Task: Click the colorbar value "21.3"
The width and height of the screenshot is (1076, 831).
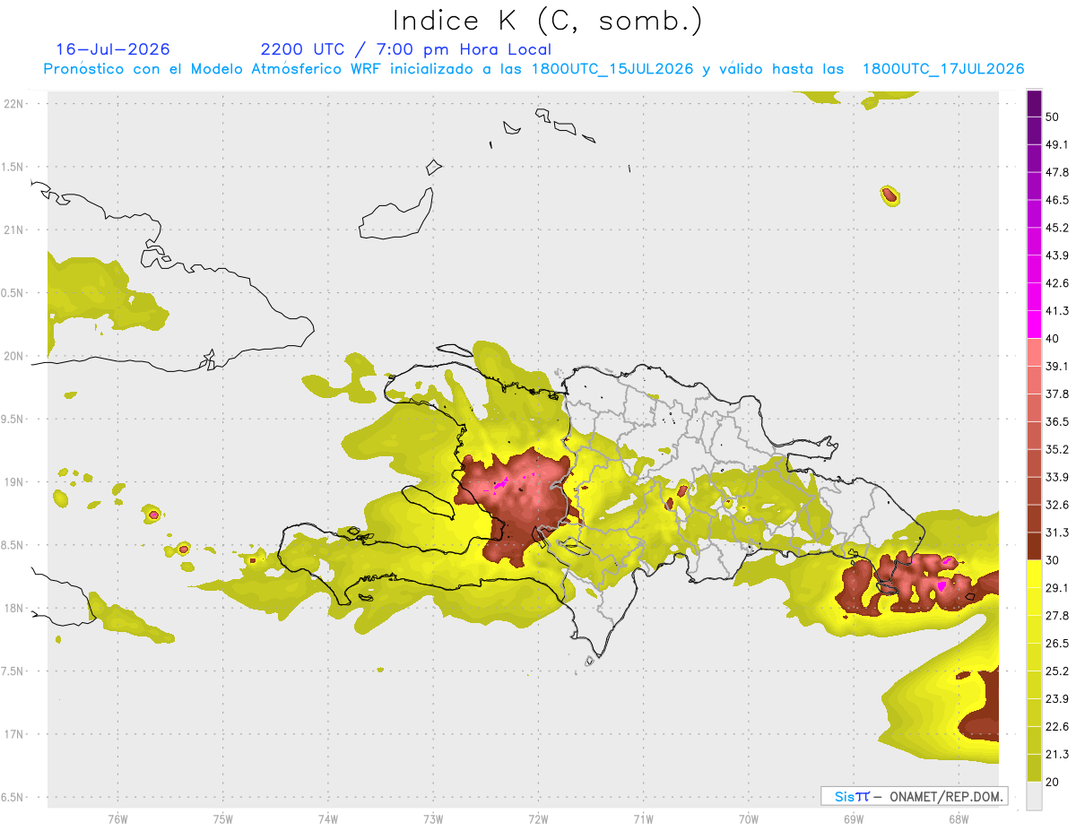Action: tap(1057, 755)
